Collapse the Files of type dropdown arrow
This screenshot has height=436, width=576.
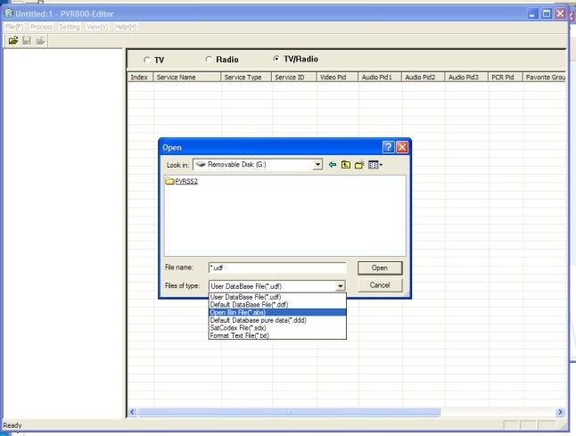coord(341,286)
